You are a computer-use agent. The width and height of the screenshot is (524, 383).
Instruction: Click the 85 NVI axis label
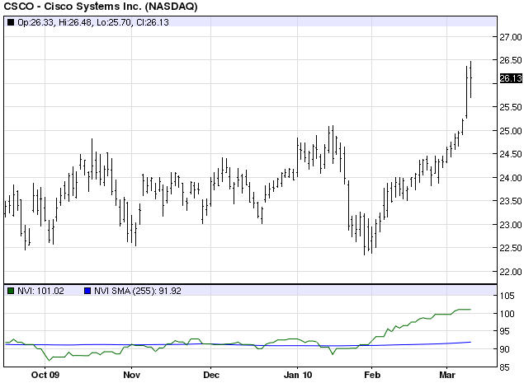tap(507, 367)
